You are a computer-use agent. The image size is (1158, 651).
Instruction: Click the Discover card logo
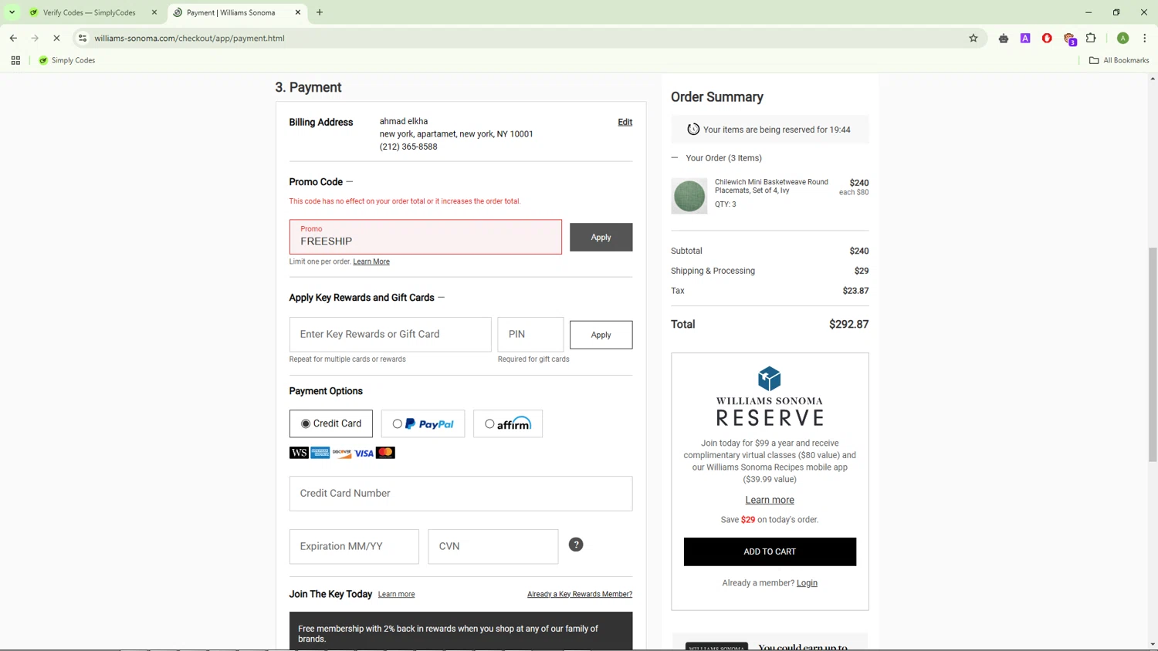pyautogui.click(x=342, y=453)
